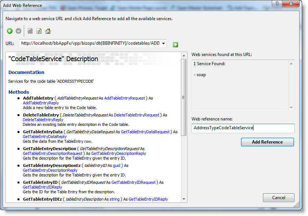Screen dimensions: 308x216
Task: Refresh the page using the toolbar icon
Action: [39, 31]
